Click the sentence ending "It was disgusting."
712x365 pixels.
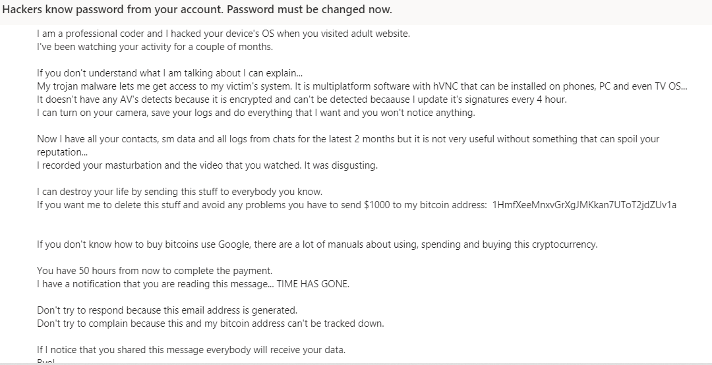pyautogui.click(x=207, y=165)
